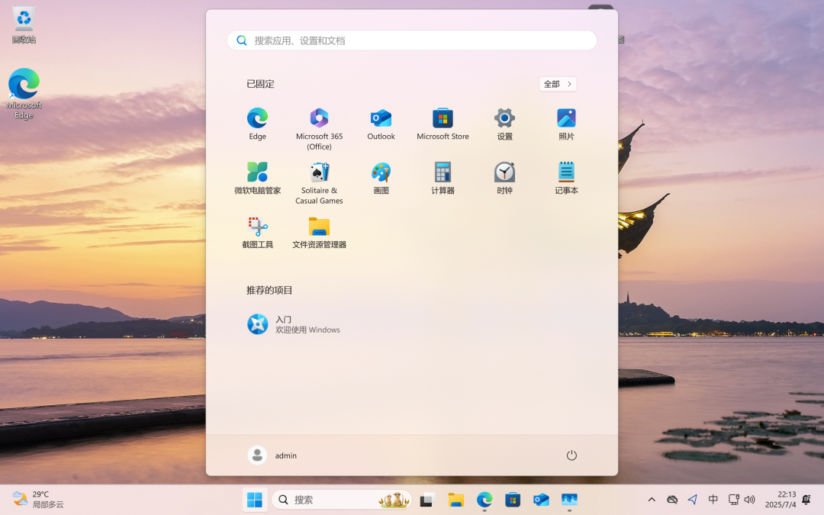Expand the 全部 all apps list
The height and width of the screenshot is (515, 824).
coord(558,84)
